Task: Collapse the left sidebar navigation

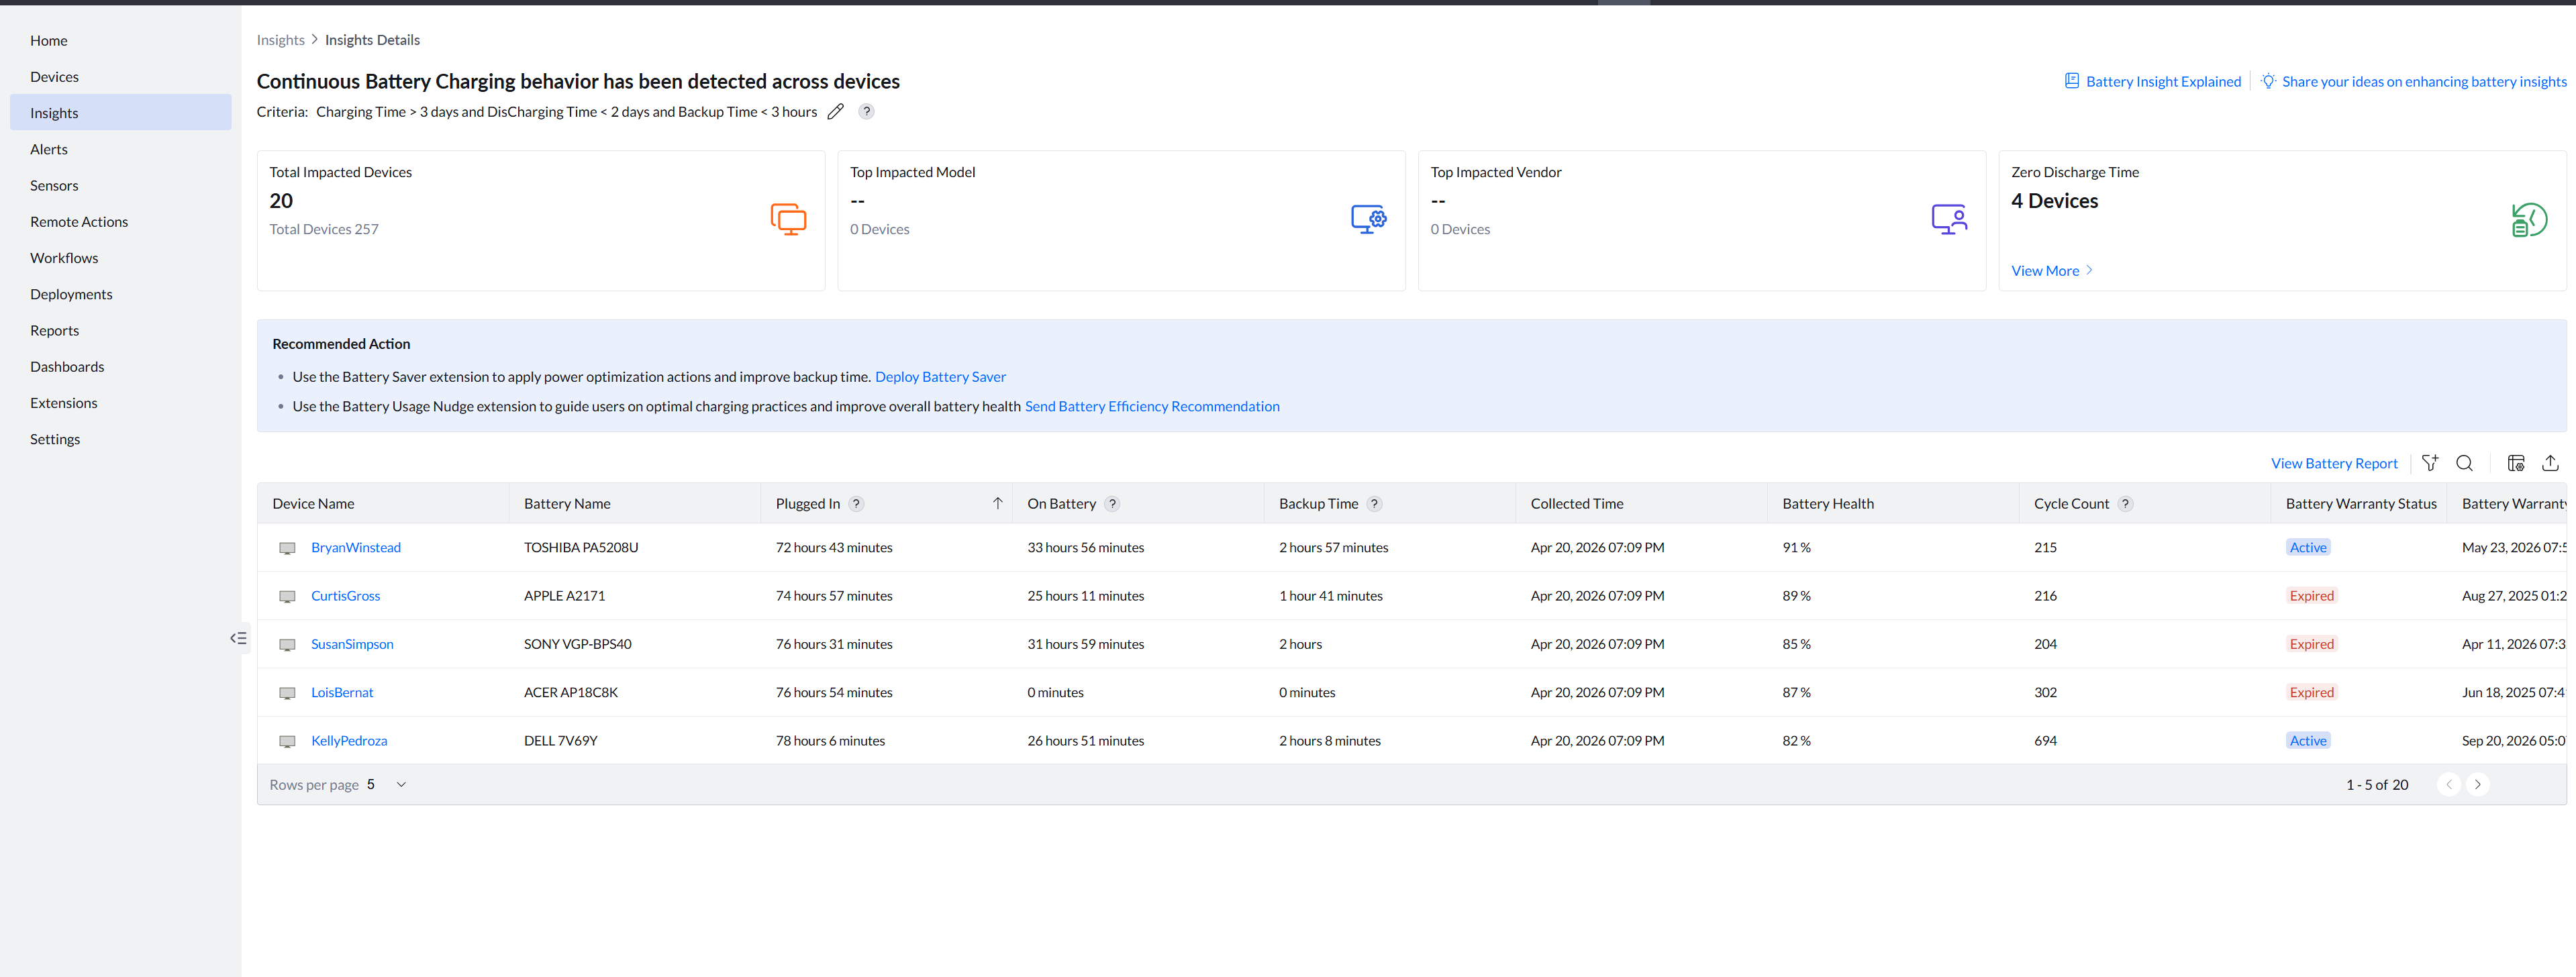Action: pos(238,638)
